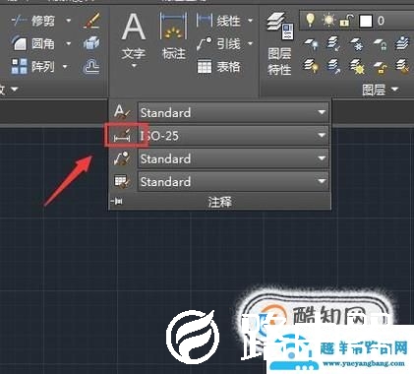Toggle layer 0 lock padlock
The width and height of the screenshot is (414, 374).
[346, 21]
